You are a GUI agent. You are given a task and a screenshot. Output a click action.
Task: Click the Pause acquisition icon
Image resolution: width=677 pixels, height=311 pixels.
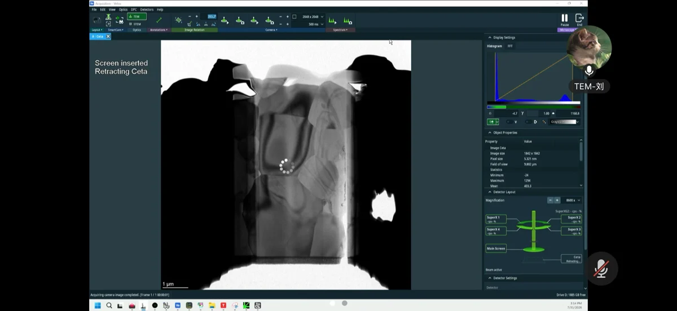pyautogui.click(x=564, y=19)
